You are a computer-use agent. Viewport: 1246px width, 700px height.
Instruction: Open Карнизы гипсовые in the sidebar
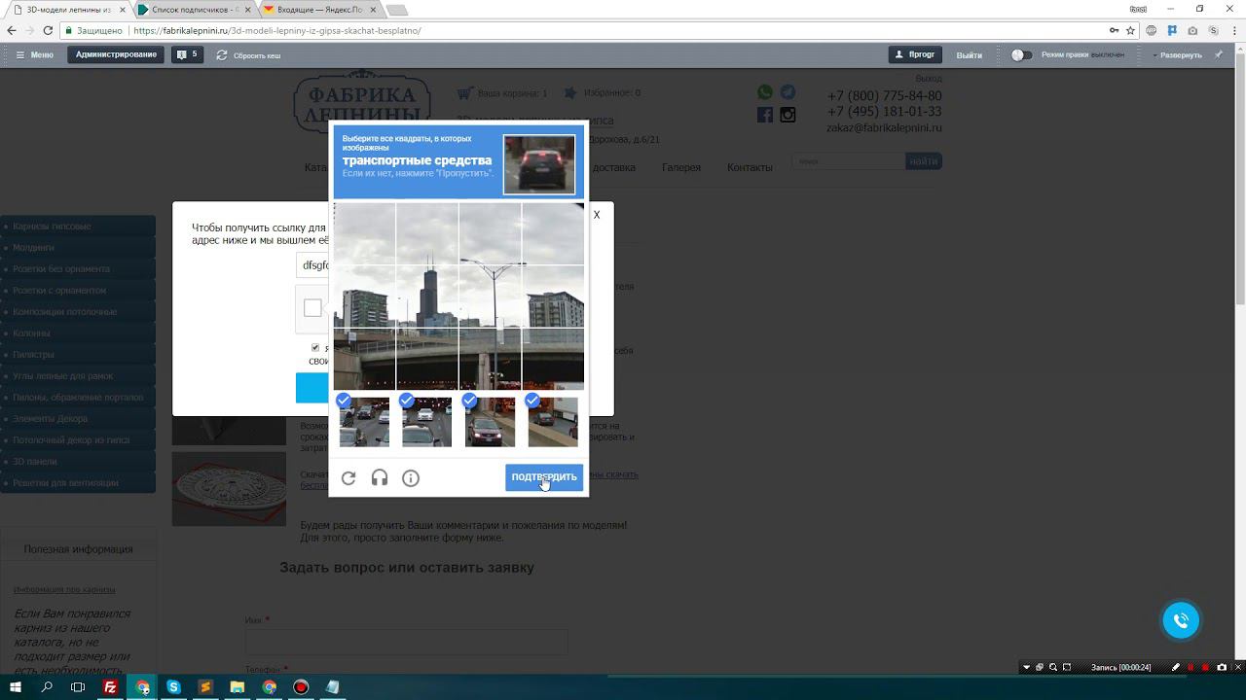coord(78,227)
